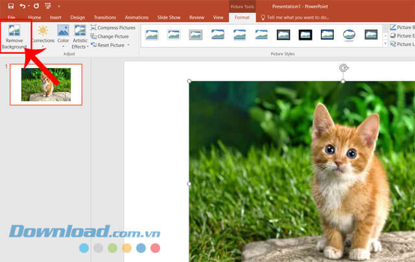415x262 pixels.
Task: Click the Remove Background button
Action: coord(14,36)
